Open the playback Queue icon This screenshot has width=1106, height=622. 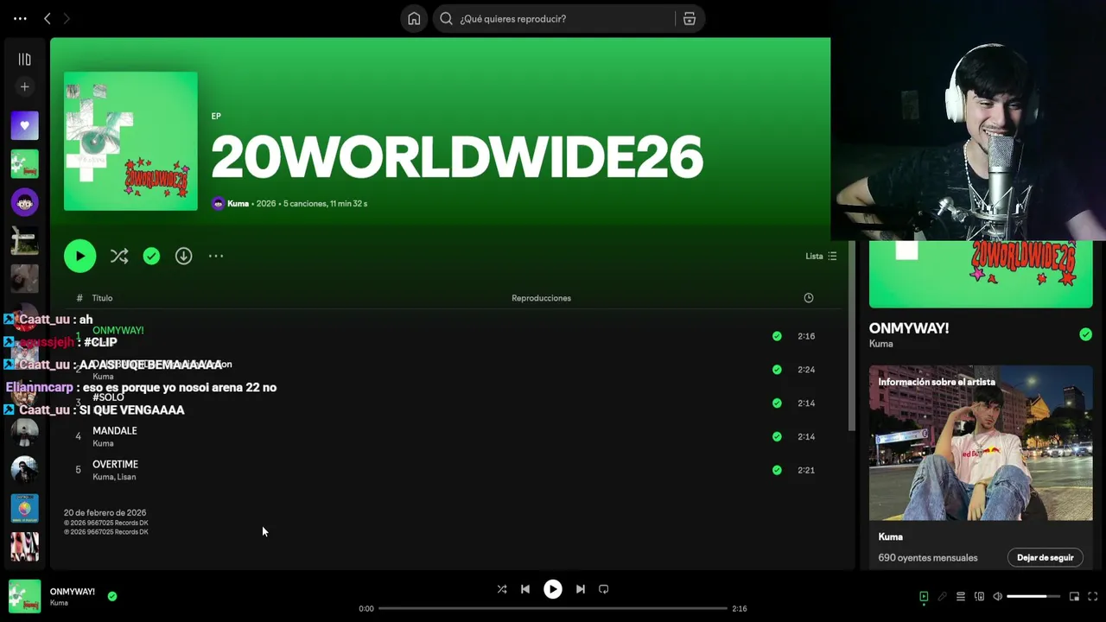click(x=960, y=596)
